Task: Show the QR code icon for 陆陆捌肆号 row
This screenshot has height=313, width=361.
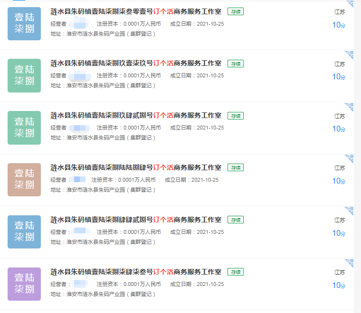Action: [x=349, y=159]
